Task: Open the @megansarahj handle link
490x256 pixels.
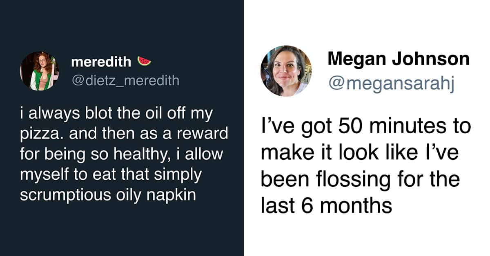Action: click(391, 84)
